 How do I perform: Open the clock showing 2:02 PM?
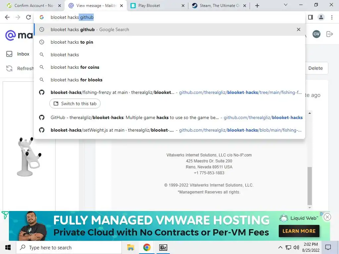click(x=311, y=247)
